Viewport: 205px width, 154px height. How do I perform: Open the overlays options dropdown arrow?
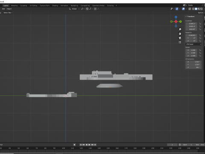[186, 9]
